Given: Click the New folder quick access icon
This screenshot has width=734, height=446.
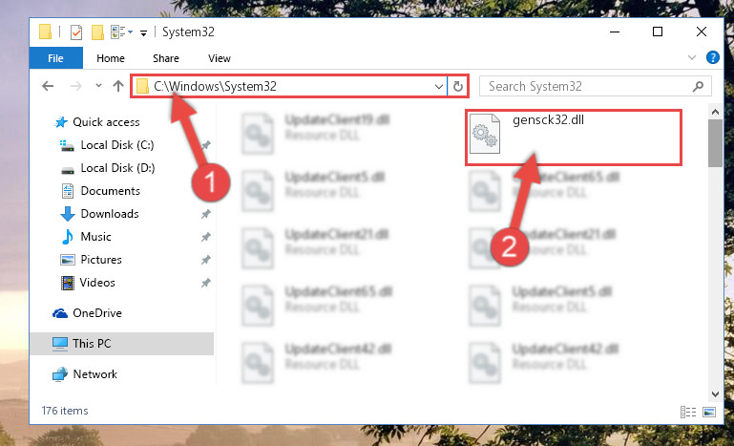Looking at the screenshot, I should coord(97,32).
